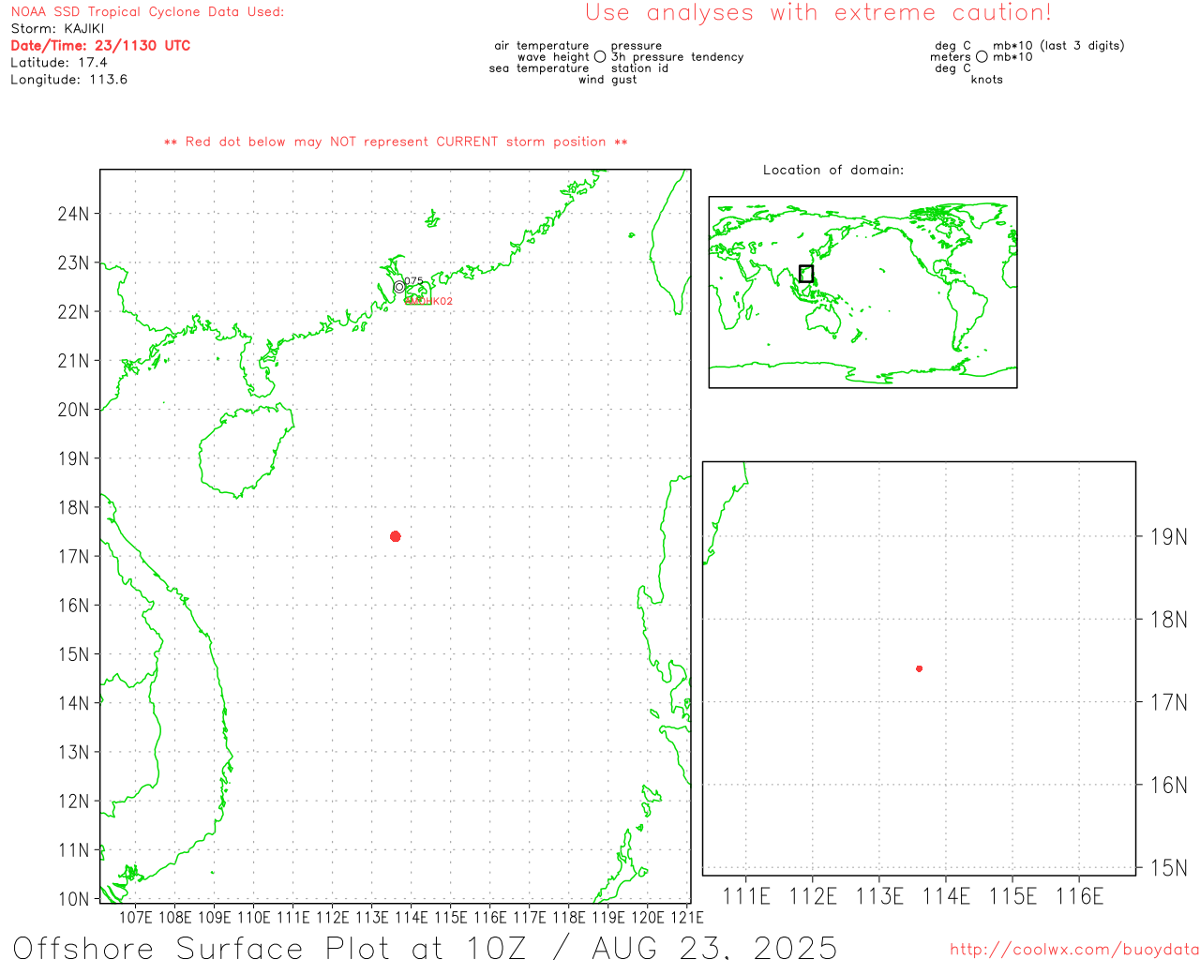Click the '111E' label on zoomed inset map
Image resolution: width=1200 pixels, height=960 pixels.
coord(746,897)
